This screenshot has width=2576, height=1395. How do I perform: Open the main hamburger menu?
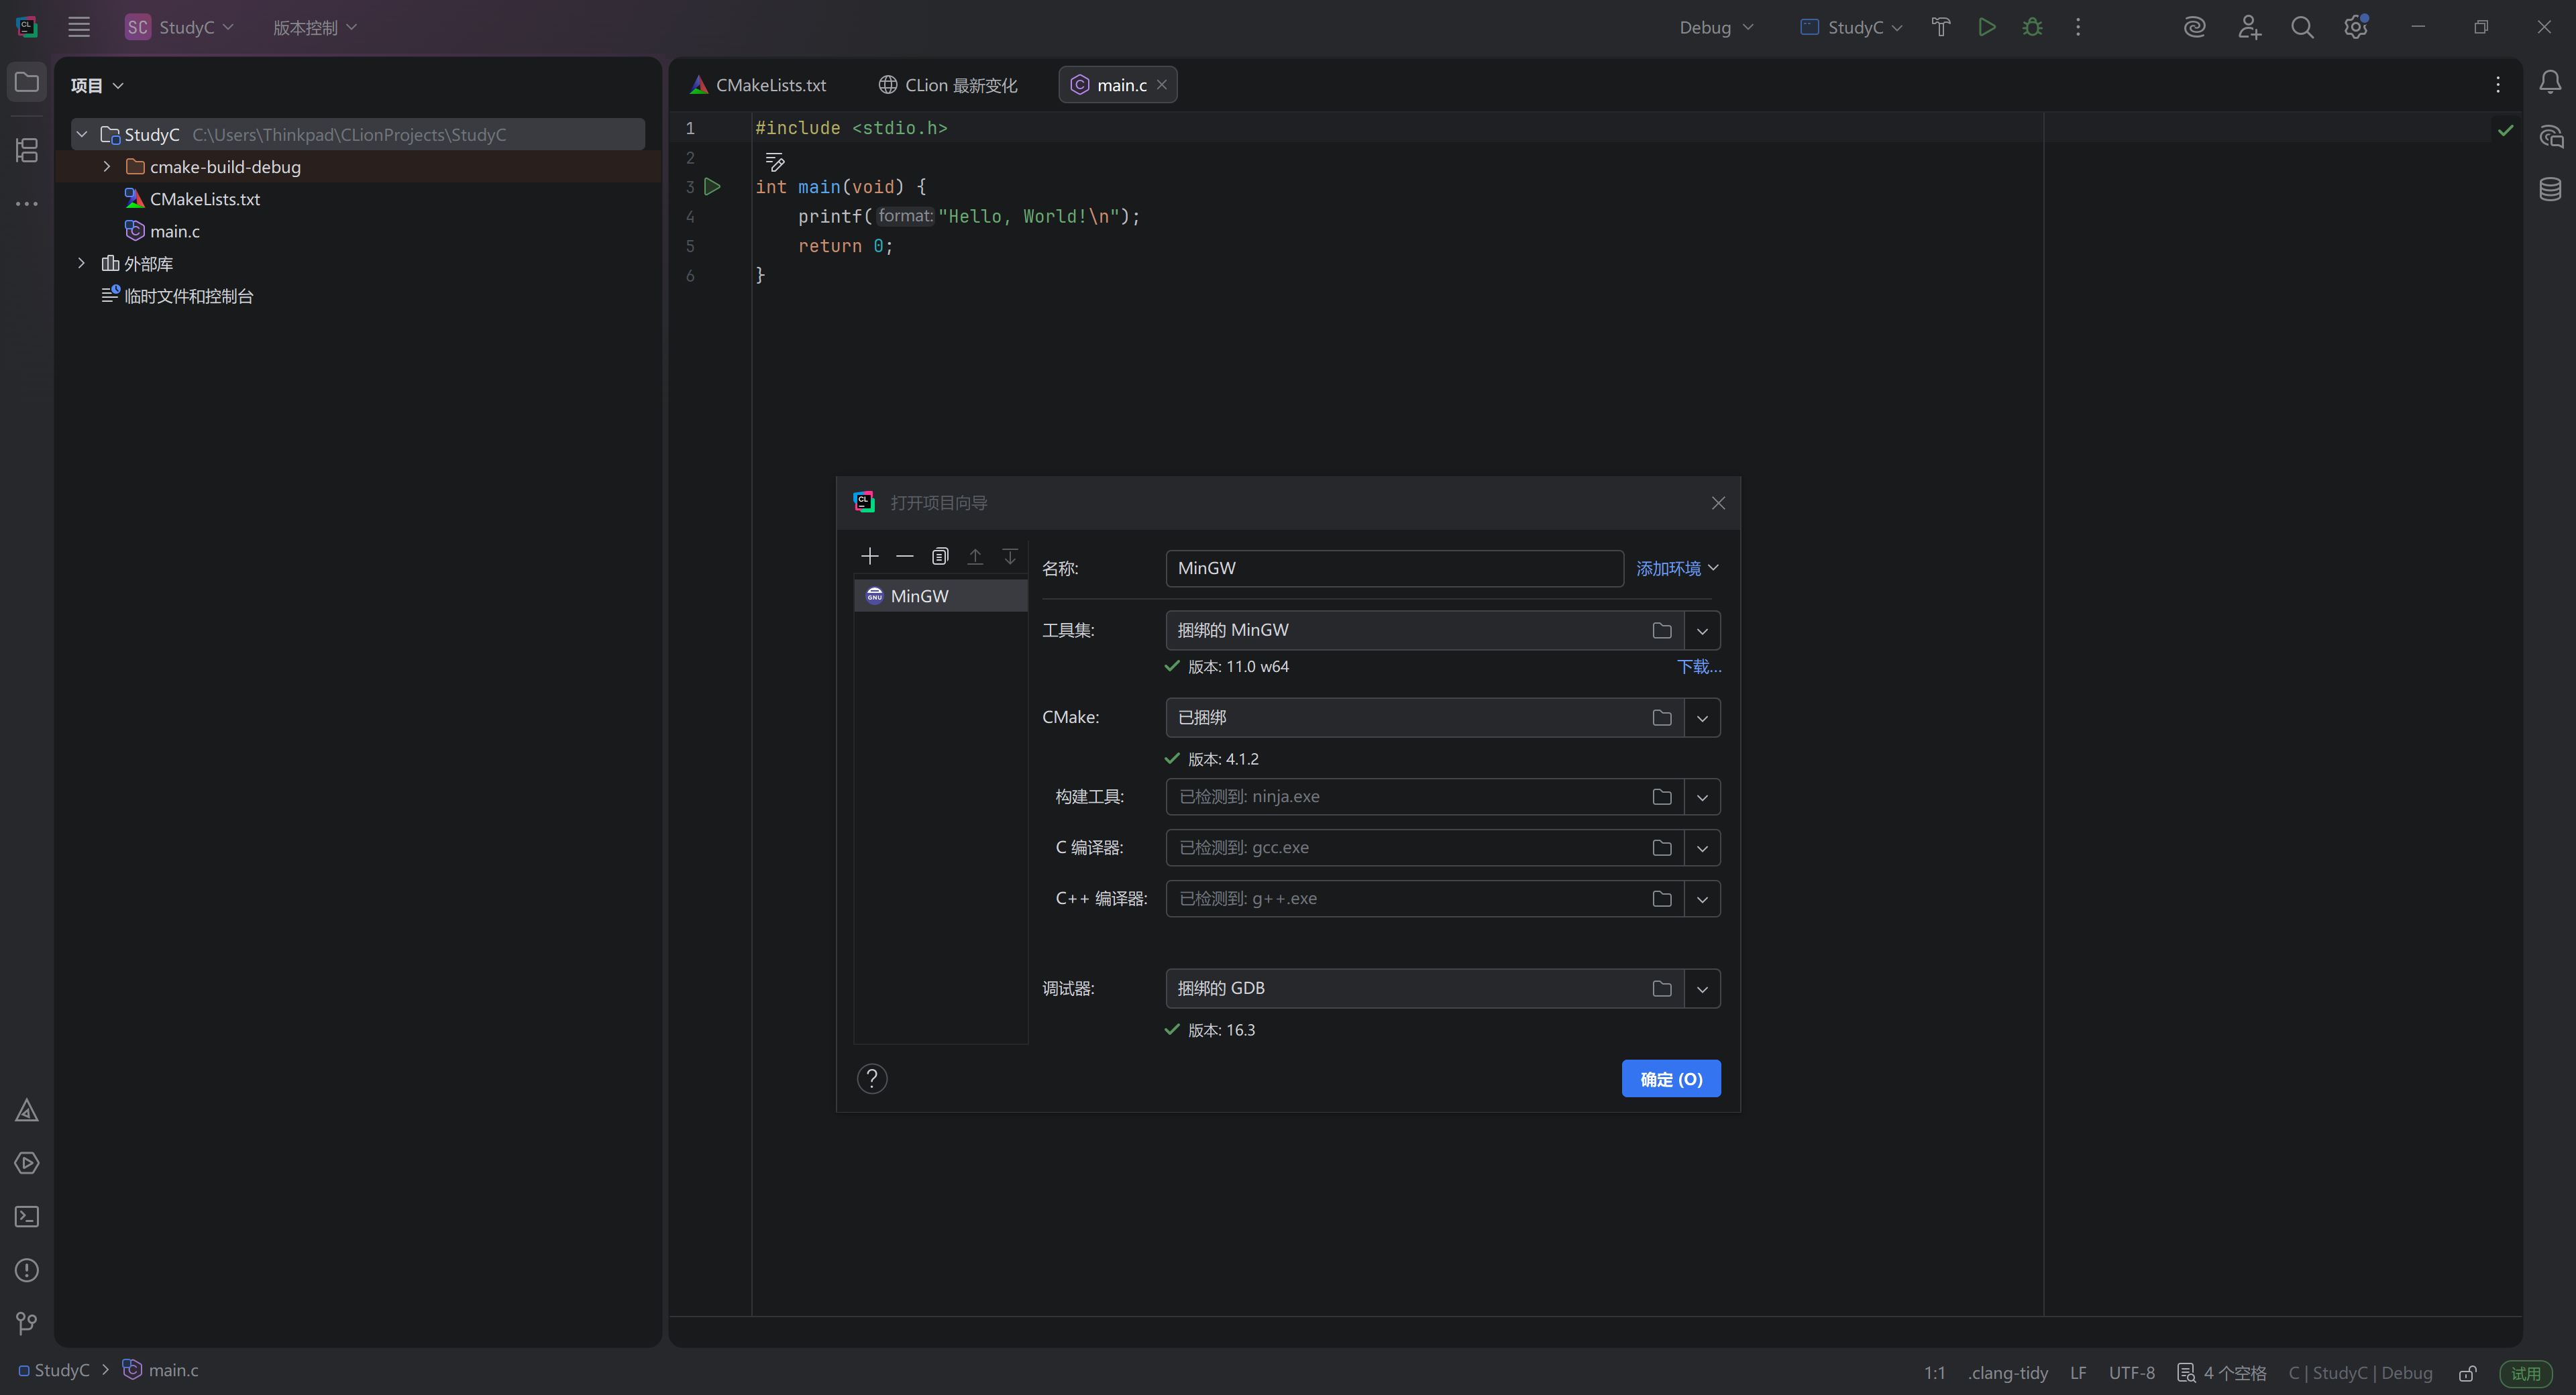(x=79, y=27)
